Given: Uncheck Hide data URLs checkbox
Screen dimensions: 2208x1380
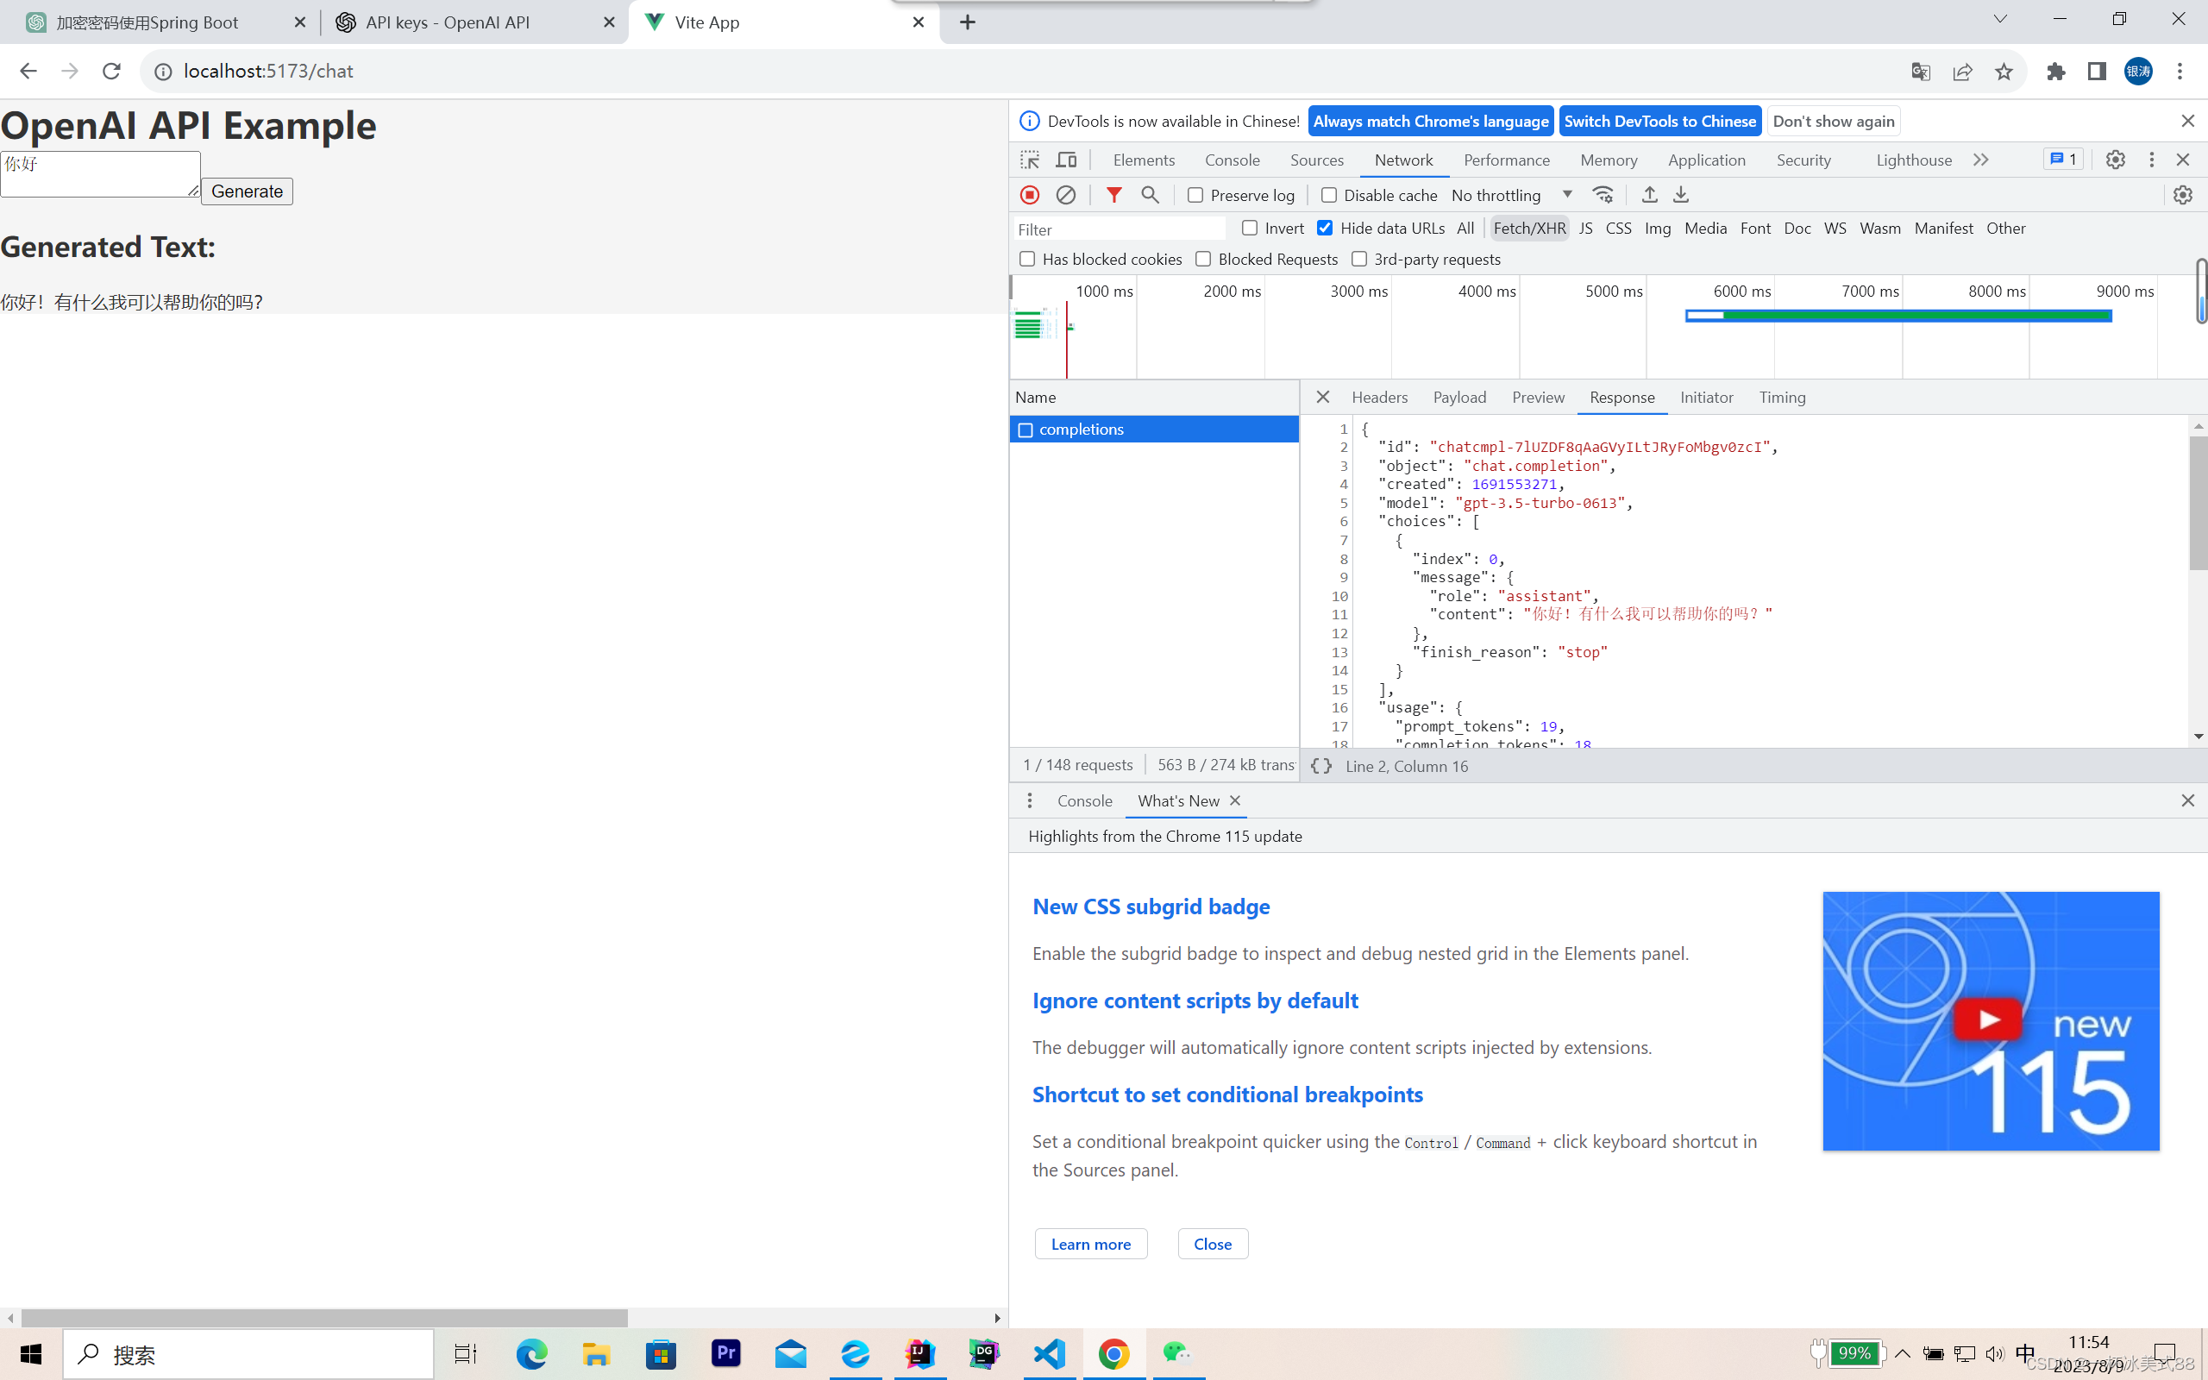Looking at the screenshot, I should tap(1325, 229).
